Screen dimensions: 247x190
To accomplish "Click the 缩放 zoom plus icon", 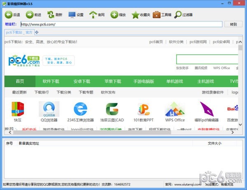I will pos(114,15).
